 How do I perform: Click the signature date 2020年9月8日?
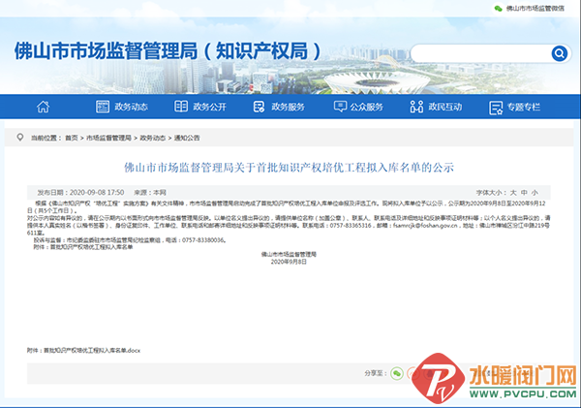(x=289, y=262)
